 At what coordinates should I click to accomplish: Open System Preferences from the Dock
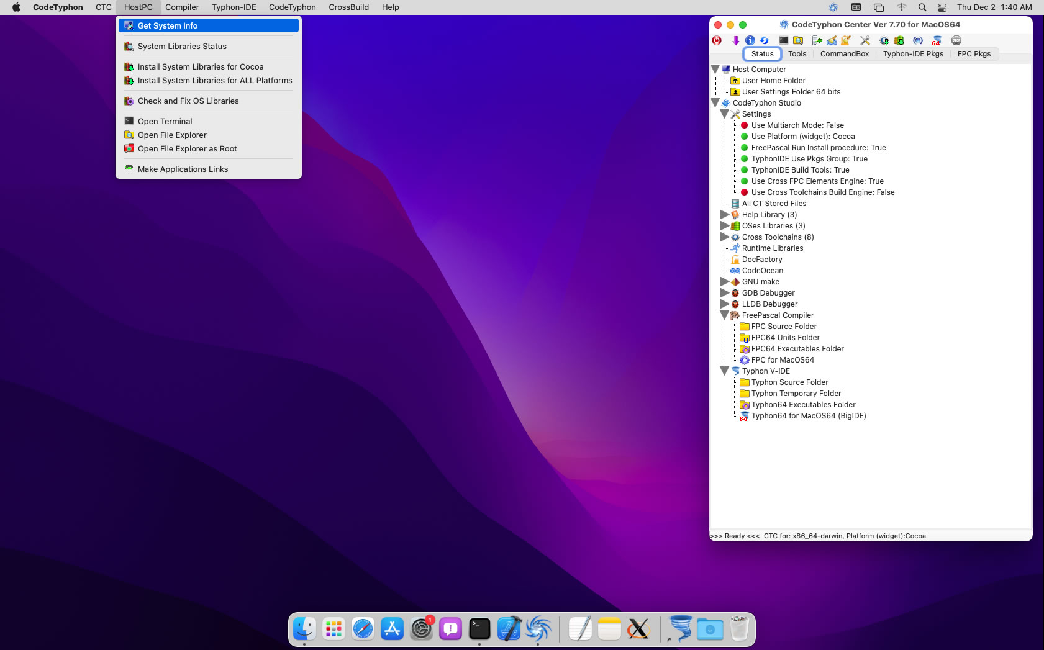pyautogui.click(x=422, y=629)
